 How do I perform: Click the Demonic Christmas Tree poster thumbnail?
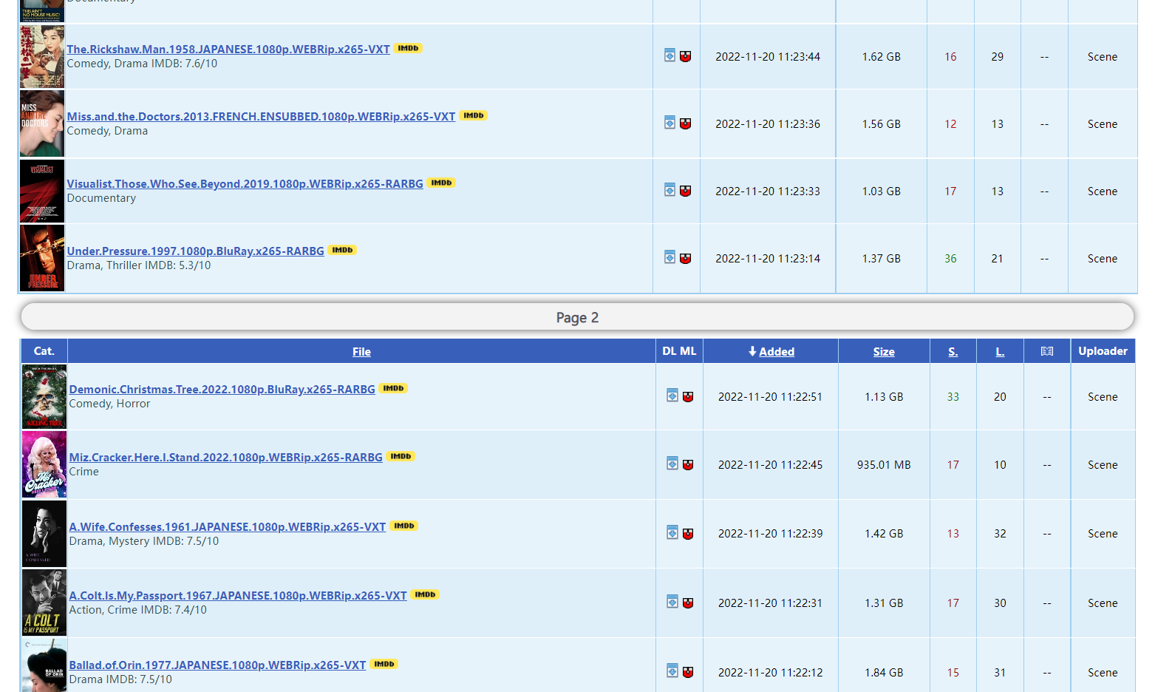(44, 396)
